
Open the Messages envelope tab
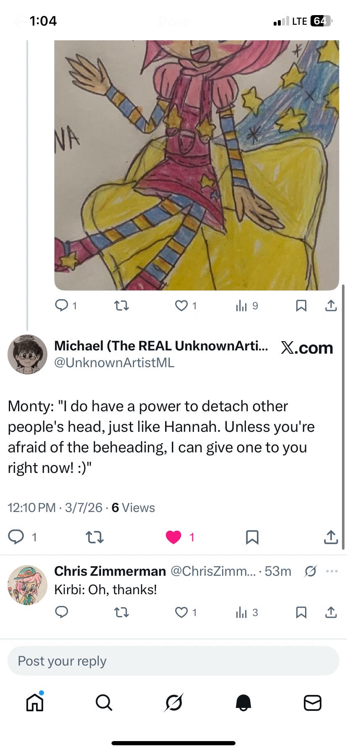(x=312, y=702)
